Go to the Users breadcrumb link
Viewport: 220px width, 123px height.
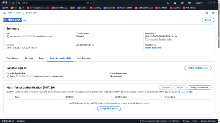19,13
